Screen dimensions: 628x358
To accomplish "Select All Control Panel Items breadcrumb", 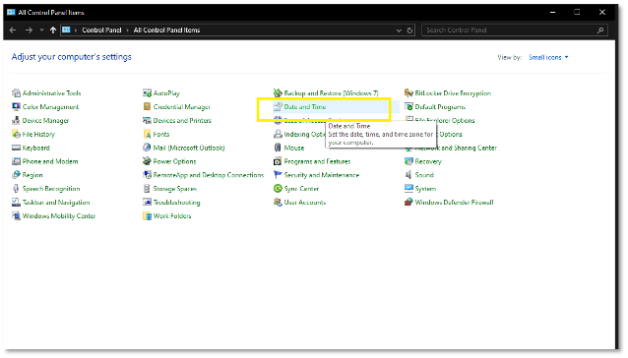I will tap(166, 30).
